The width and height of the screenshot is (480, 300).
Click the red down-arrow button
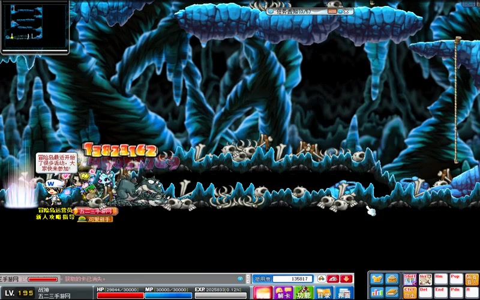(x=347, y=279)
